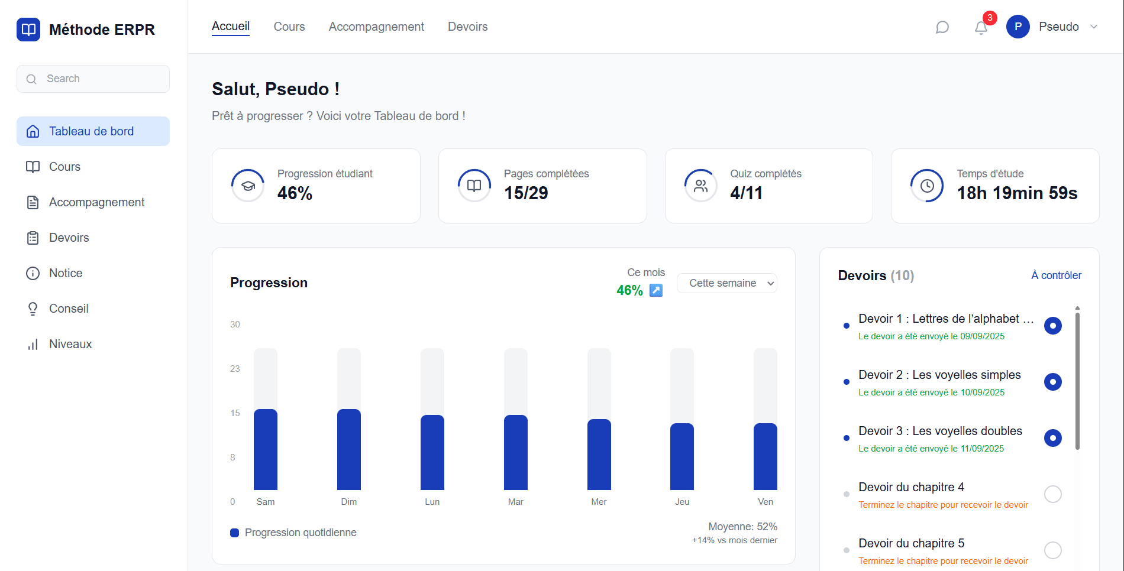Click the Pages complétées book icon

474,186
